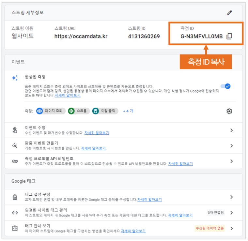Edit stream details with the pencil icon

(x=229, y=13)
